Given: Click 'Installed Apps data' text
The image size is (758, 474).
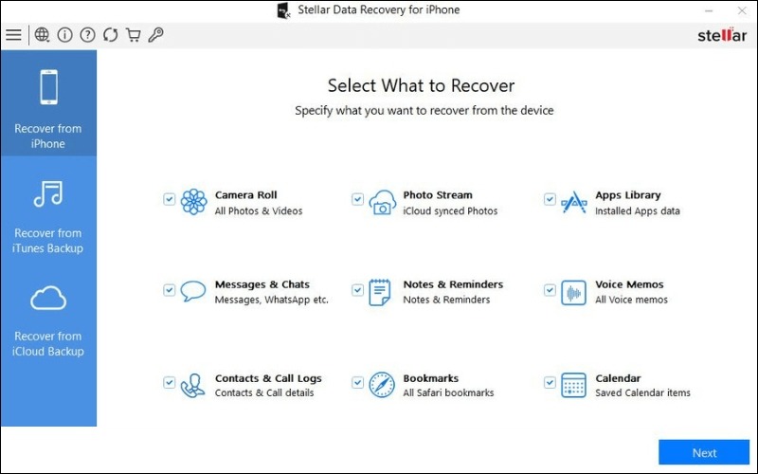Looking at the screenshot, I should 638,210.
